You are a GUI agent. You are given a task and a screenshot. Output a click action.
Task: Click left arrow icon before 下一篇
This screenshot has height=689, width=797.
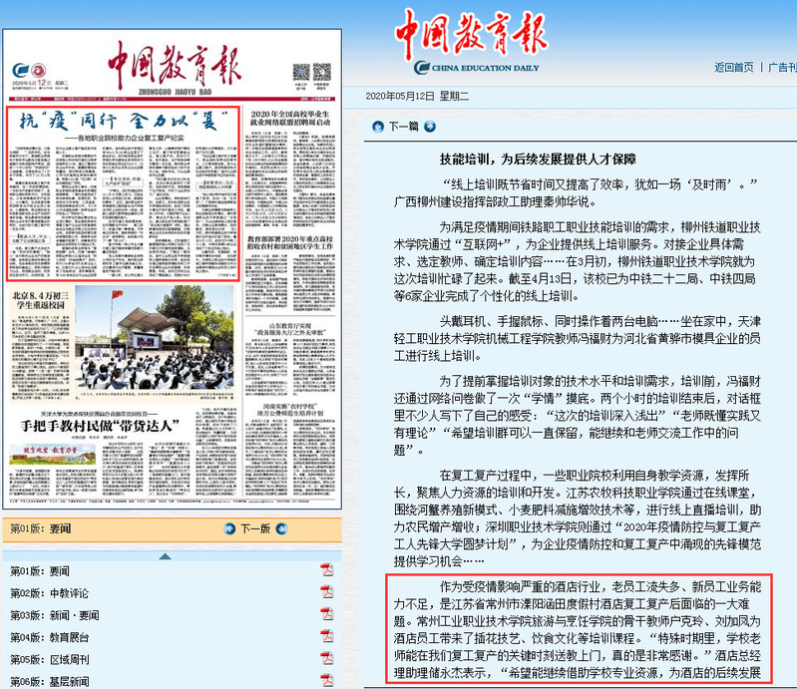pos(378,127)
